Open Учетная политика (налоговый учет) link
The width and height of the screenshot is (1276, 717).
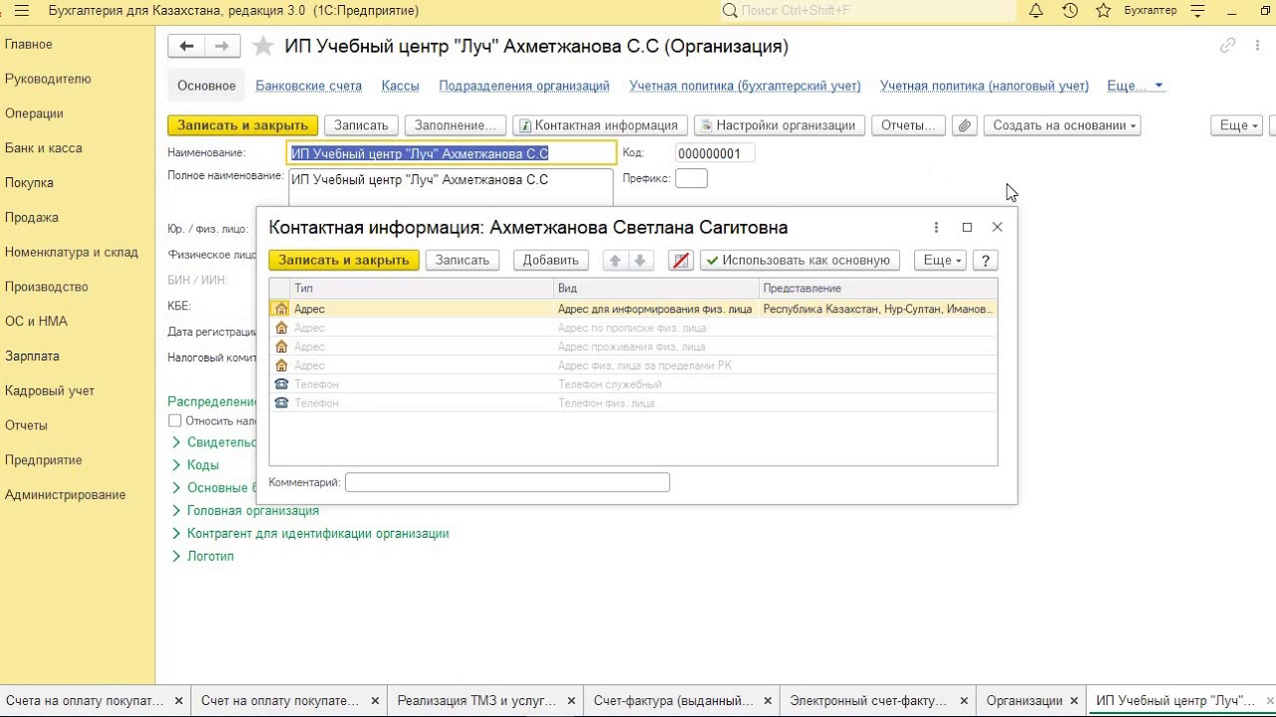tap(984, 86)
